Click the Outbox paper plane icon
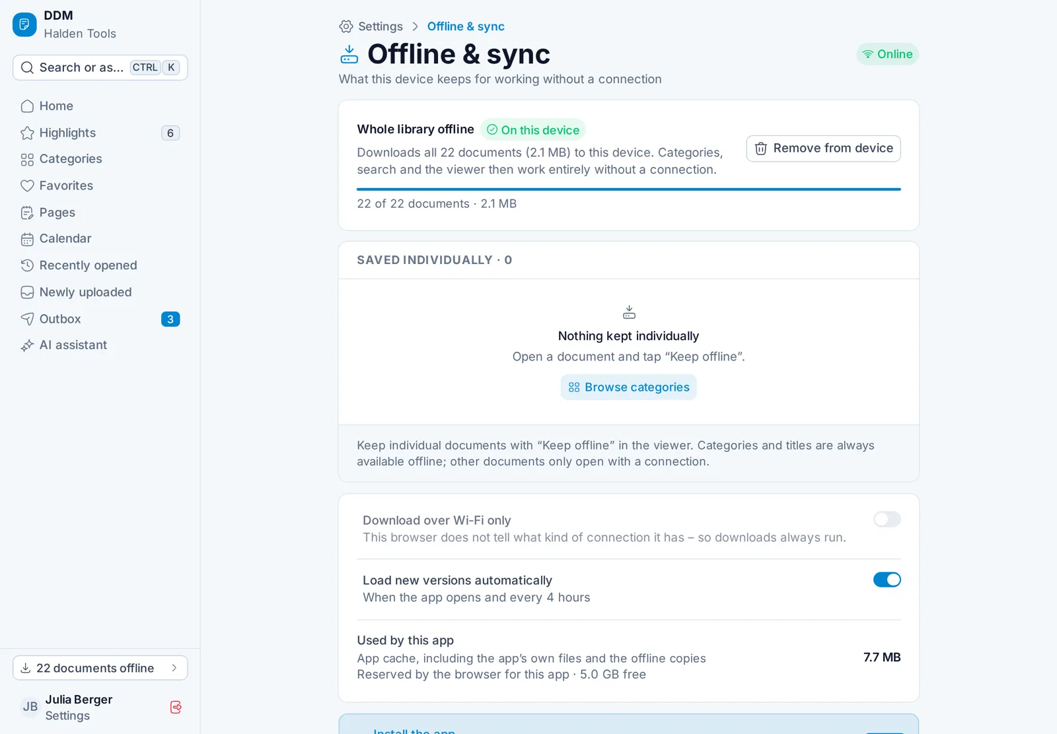The height and width of the screenshot is (734, 1057). pos(27,319)
